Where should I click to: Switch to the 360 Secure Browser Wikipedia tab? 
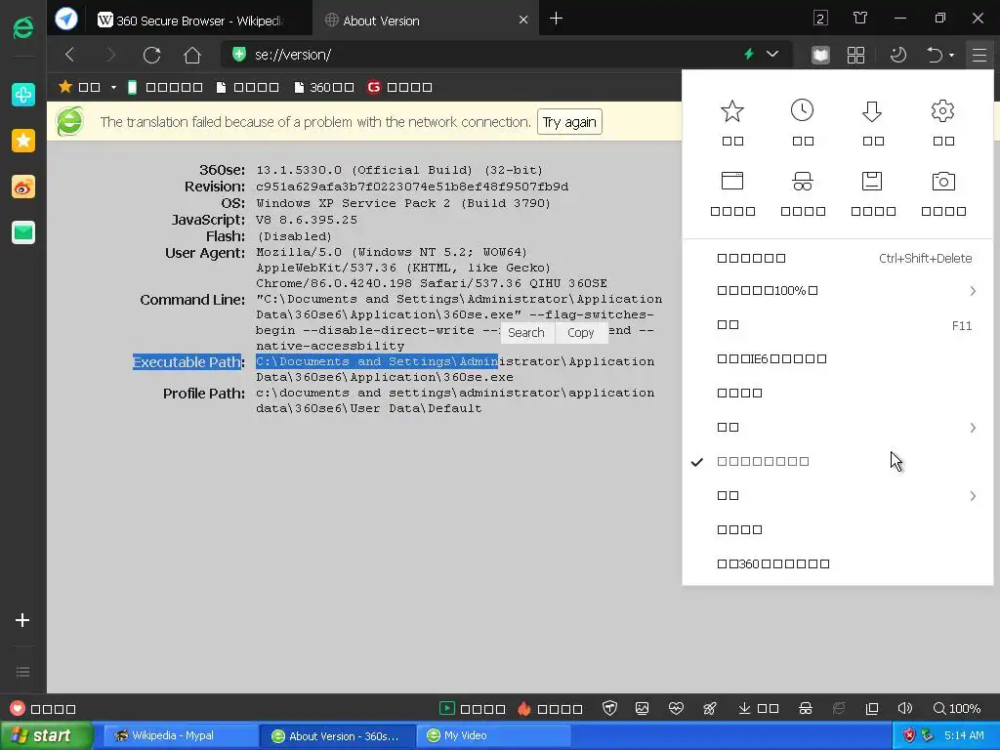tap(199, 21)
